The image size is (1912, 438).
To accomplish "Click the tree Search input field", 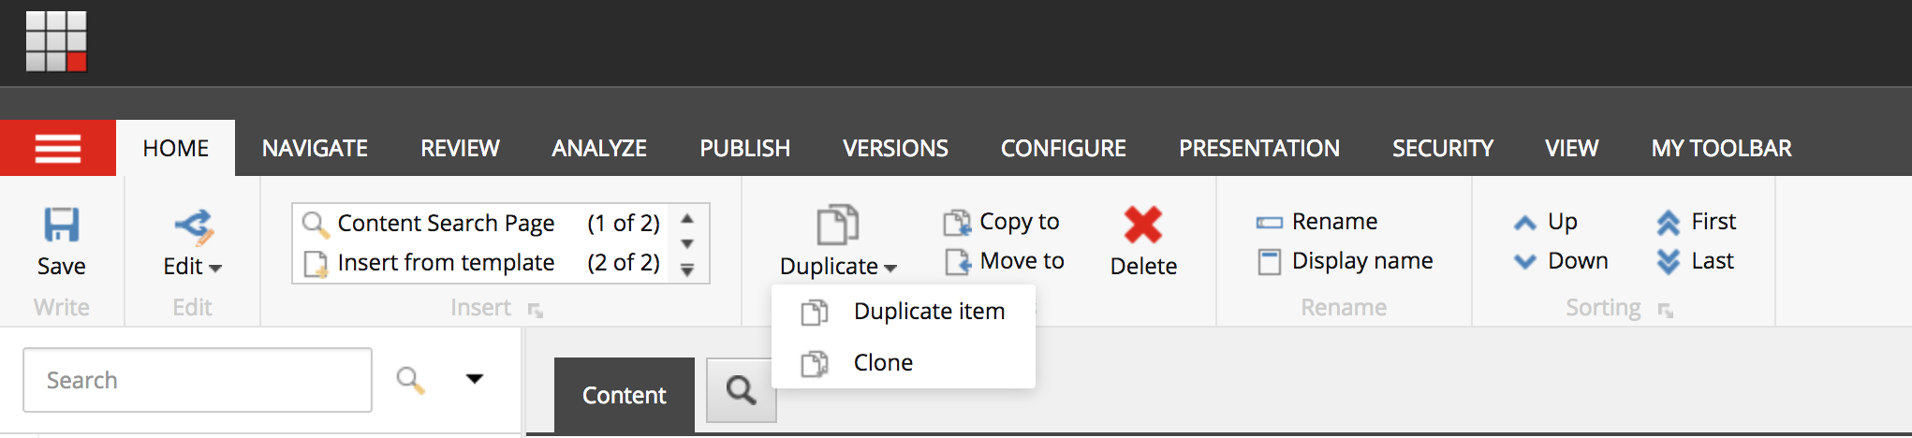I will [198, 380].
